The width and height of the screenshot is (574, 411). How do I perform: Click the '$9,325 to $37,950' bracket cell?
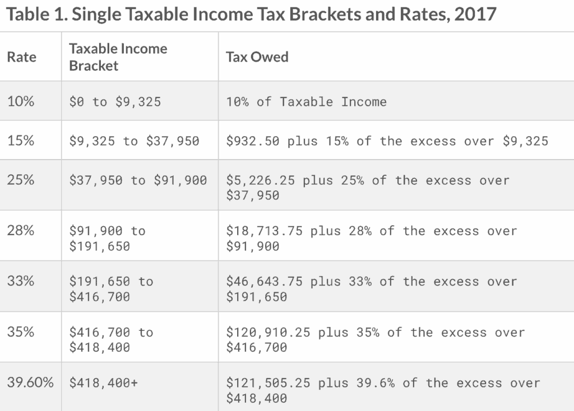(x=134, y=141)
